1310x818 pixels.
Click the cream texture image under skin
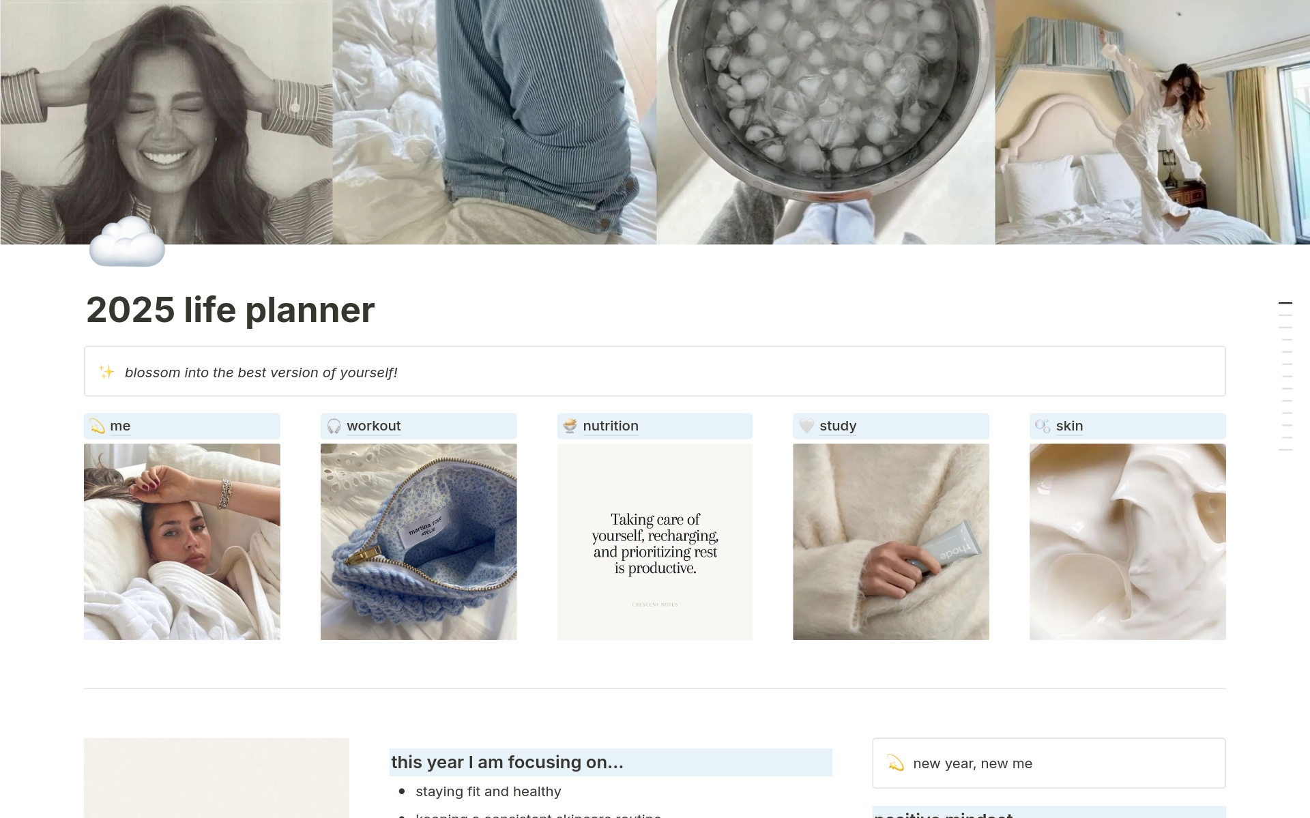tap(1128, 542)
